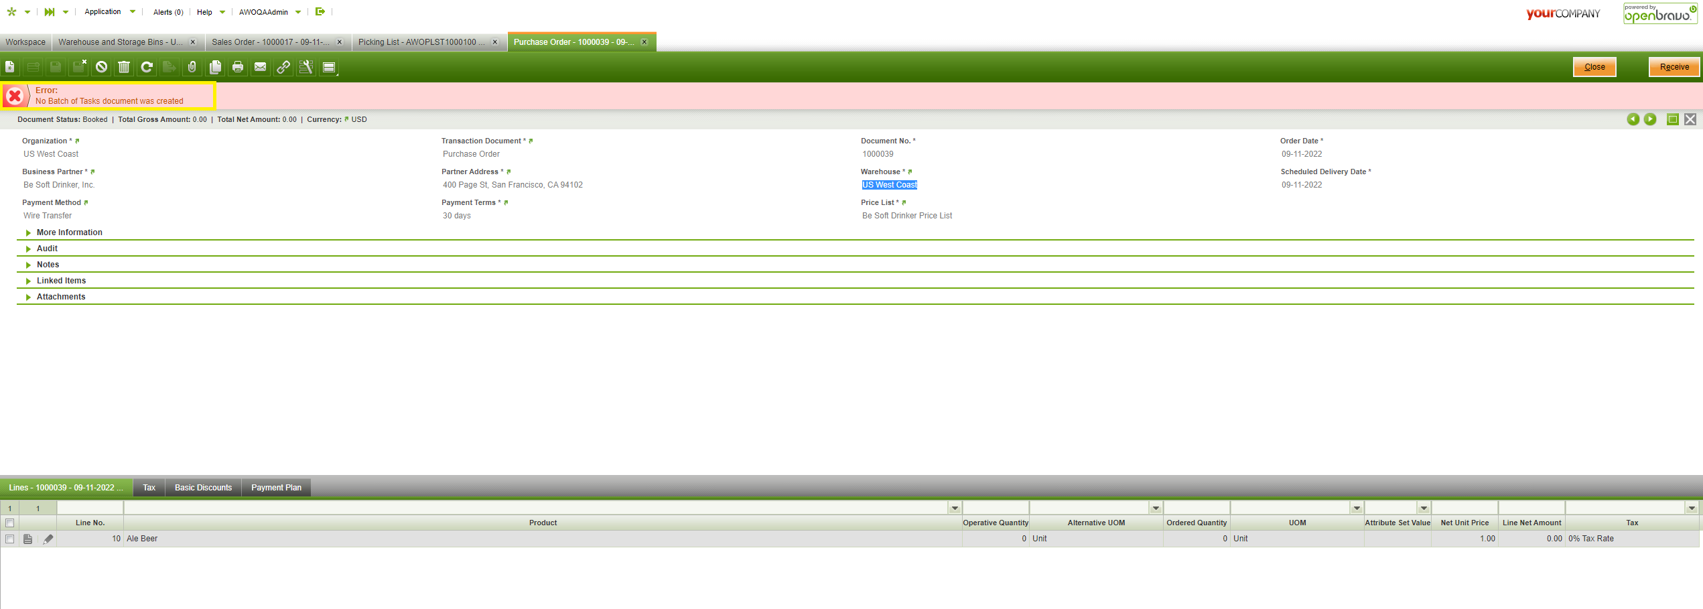This screenshot has width=1703, height=609.
Task: Clone this purchase order record
Action: [215, 67]
